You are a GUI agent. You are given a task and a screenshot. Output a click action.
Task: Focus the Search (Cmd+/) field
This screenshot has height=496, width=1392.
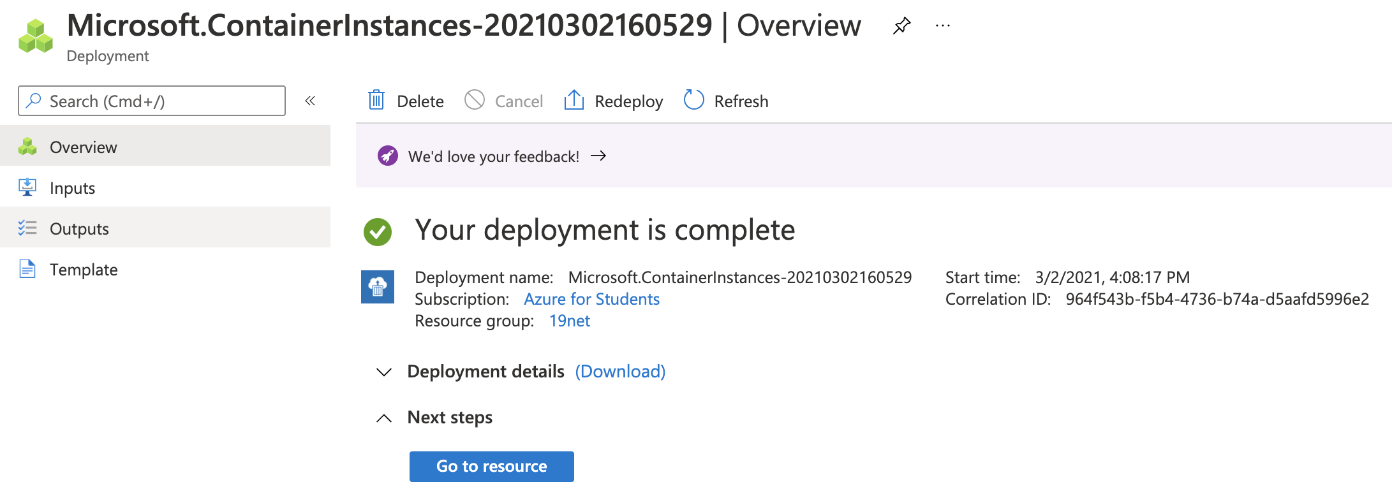(152, 101)
